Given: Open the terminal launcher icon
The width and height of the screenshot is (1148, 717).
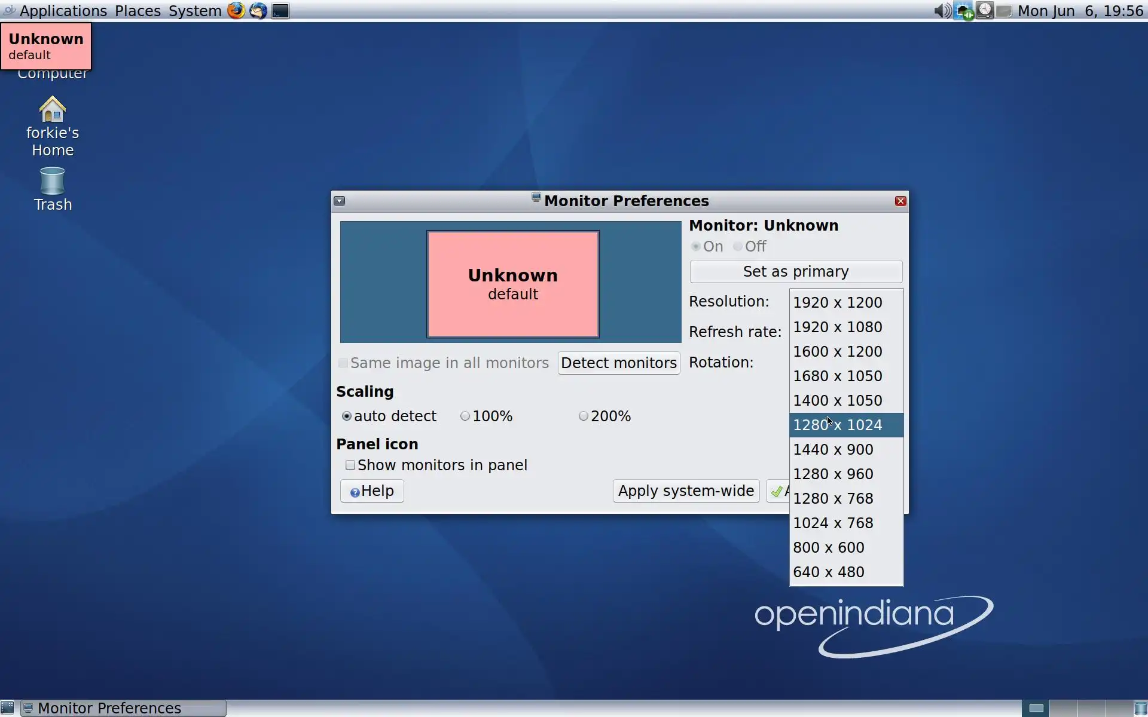Looking at the screenshot, I should (280, 11).
